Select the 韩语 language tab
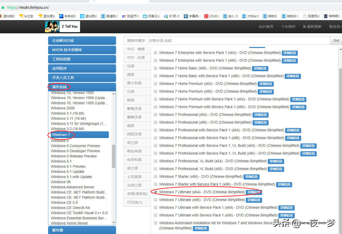 click(x=137, y=100)
